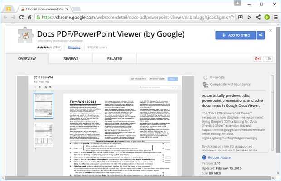Click the puzzle-piece extension logo
This screenshot has width=281, height=181.
26,35
